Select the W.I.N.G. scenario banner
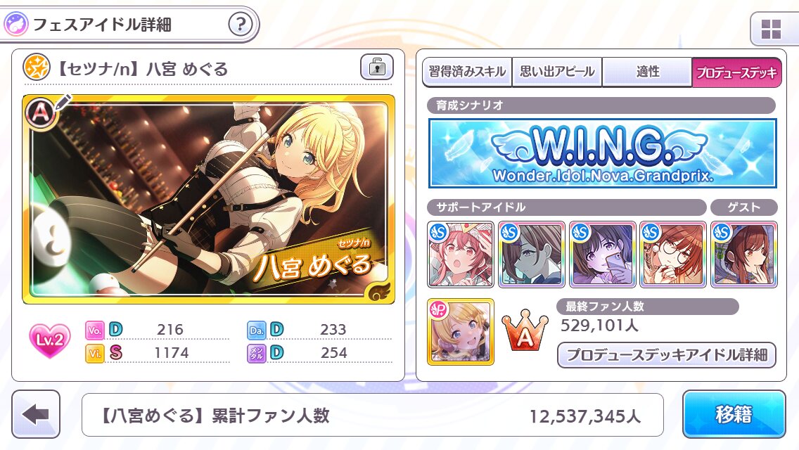The image size is (799, 450). tap(602, 153)
